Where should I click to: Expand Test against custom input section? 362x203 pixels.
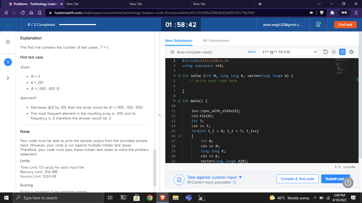[x=215, y=177]
